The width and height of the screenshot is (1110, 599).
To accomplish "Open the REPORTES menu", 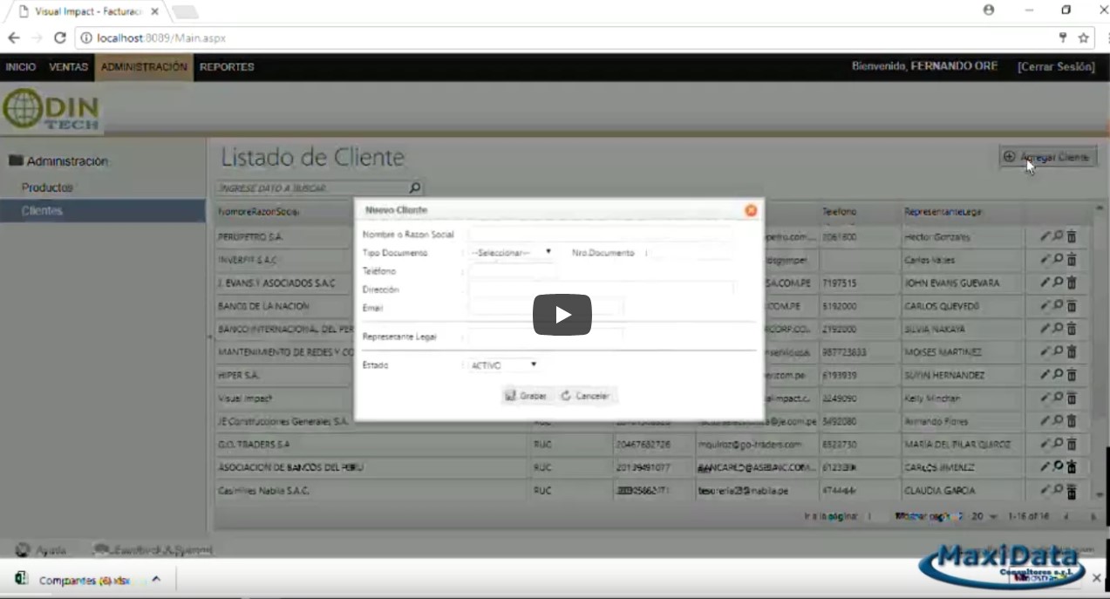I will pyautogui.click(x=227, y=67).
